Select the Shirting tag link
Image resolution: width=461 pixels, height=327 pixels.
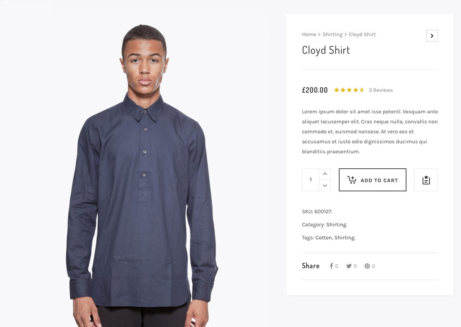344,238
